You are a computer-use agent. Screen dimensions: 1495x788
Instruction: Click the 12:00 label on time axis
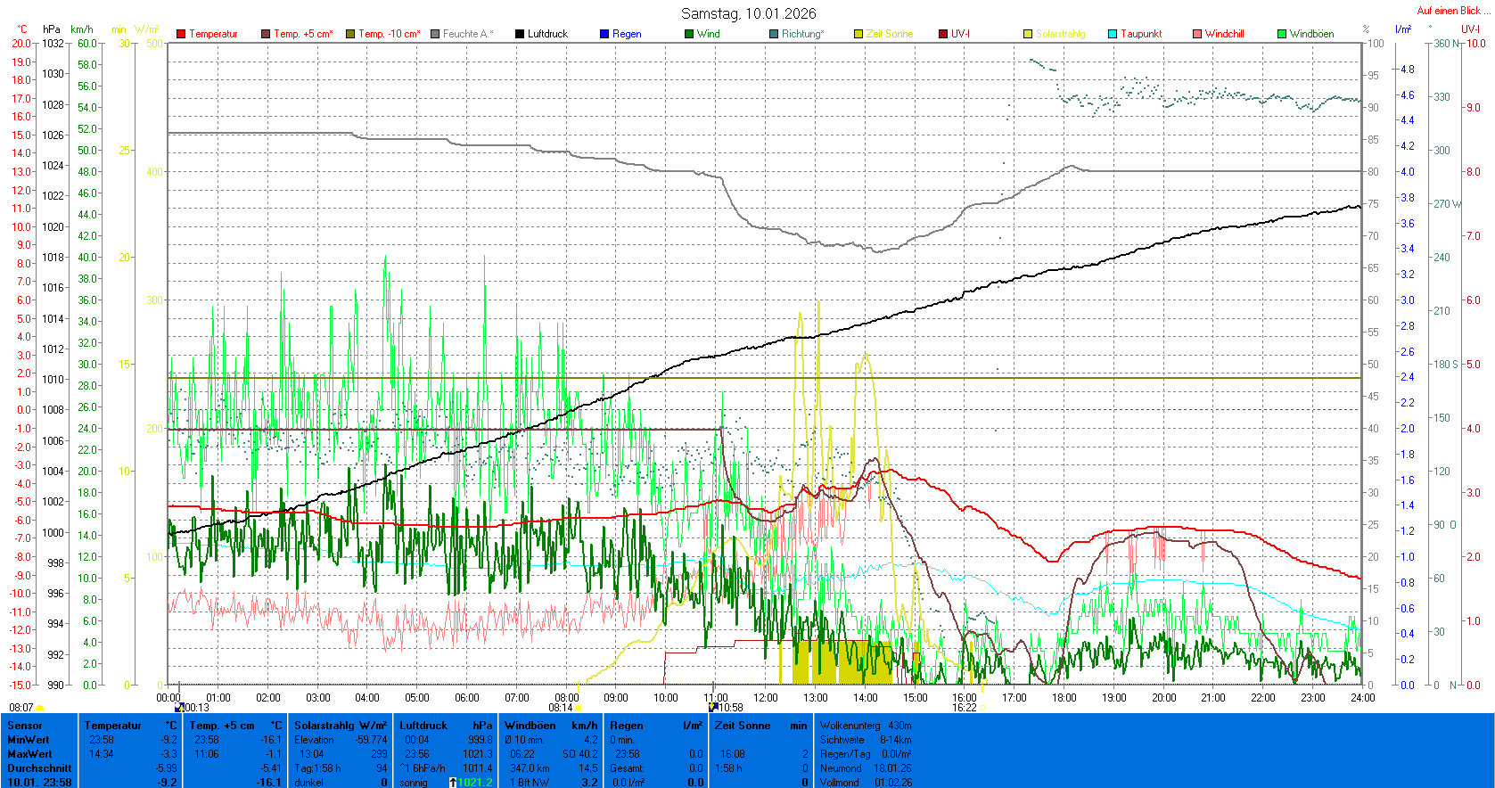[766, 698]
